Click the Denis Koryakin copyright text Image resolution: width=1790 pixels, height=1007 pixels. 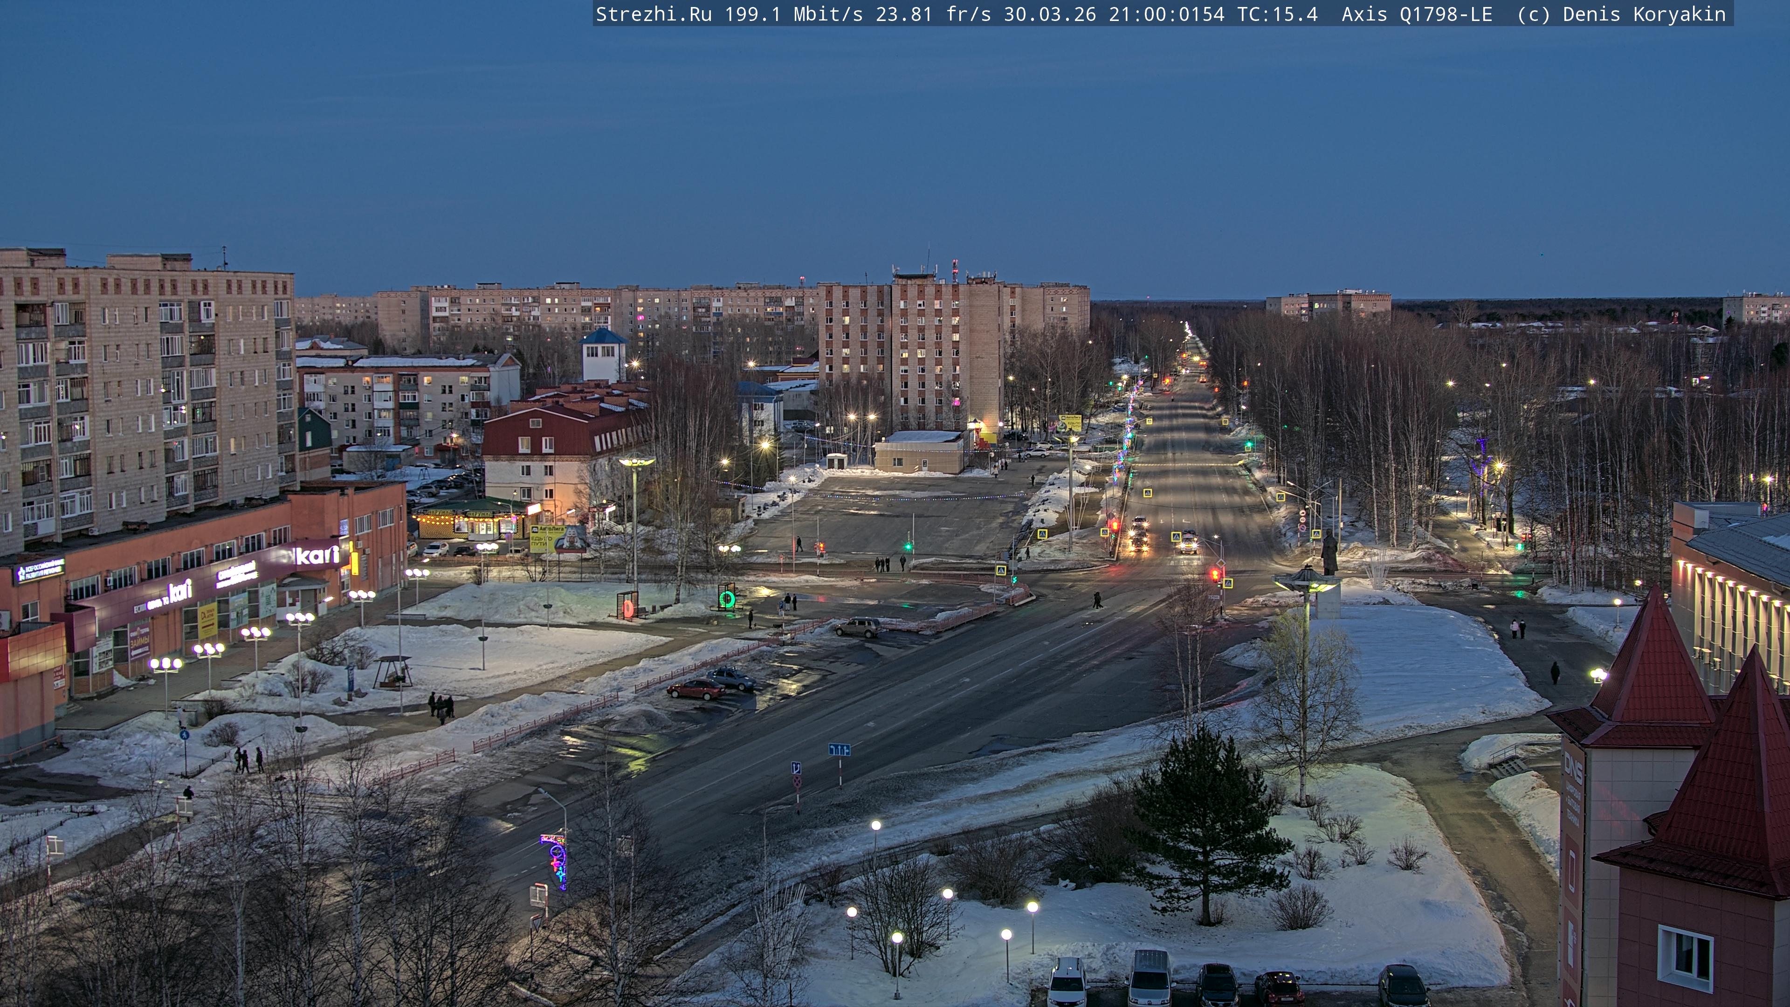coord(1643,14)
